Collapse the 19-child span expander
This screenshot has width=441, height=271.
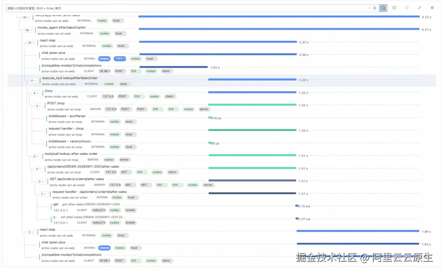click(x=26, y=18)
